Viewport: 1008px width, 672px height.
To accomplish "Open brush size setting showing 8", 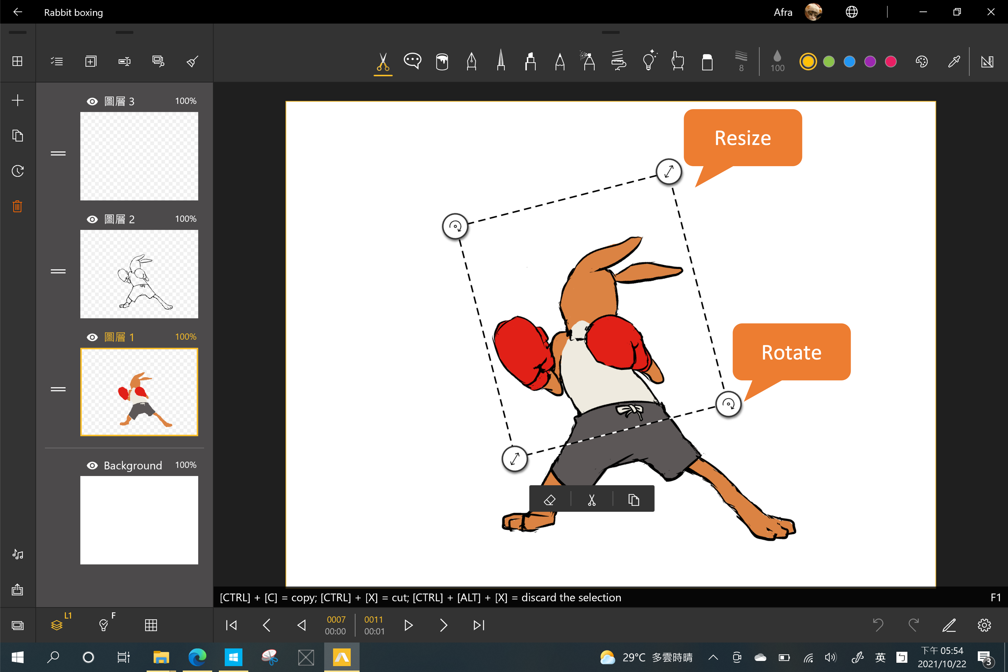I will coord(741,61).
